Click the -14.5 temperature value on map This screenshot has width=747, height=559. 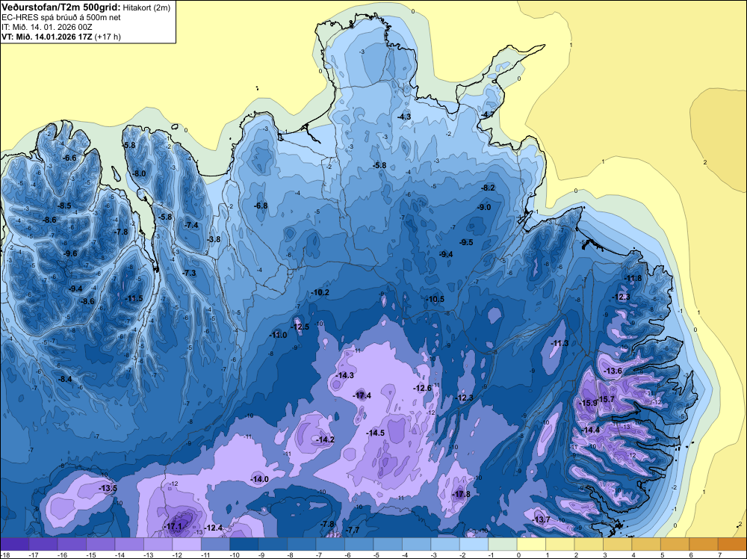376,433
